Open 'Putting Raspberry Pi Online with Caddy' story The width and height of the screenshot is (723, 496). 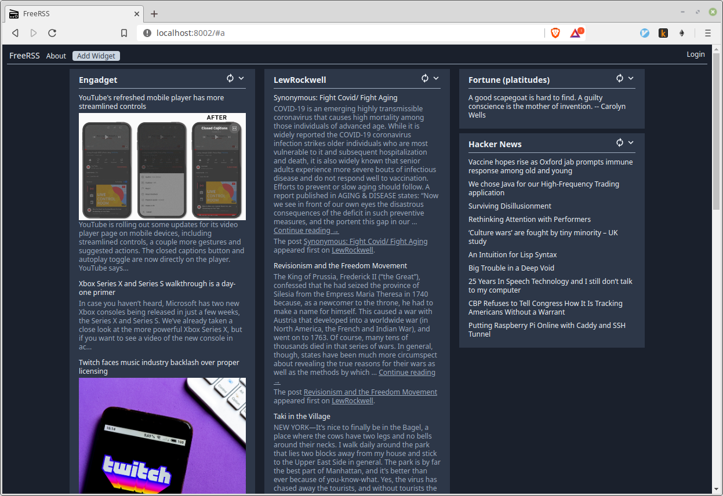pos(547,330)
